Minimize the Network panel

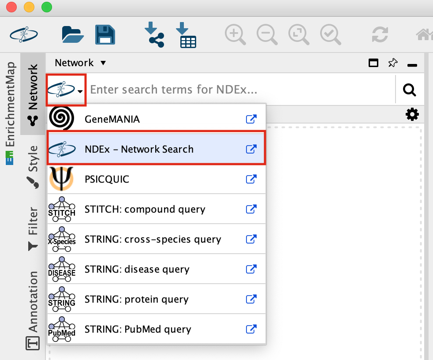point(412,65)
